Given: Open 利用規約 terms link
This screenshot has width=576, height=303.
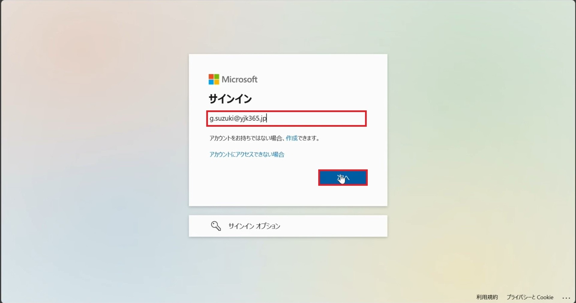Looking at the screenshot, I should pos(487,297).
